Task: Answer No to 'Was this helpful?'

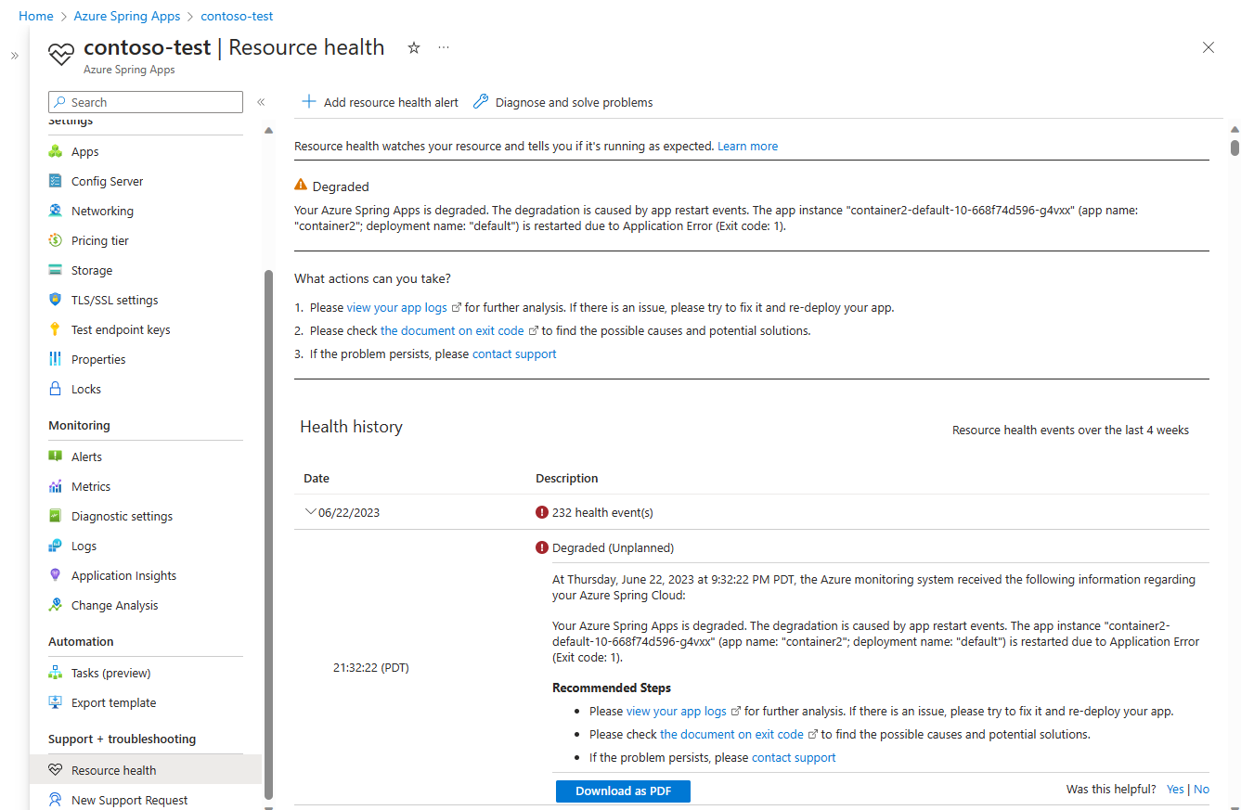Action: [1201, 789]
